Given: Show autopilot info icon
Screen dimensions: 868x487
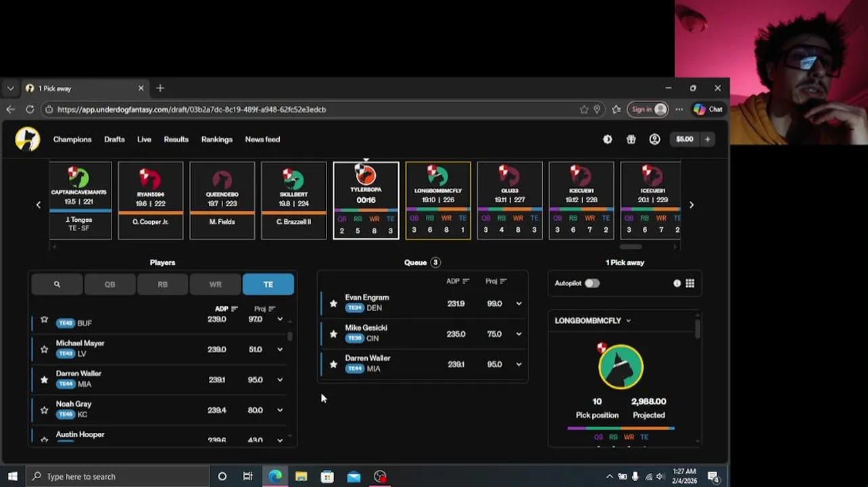Looking at the screenshot, I should pyautogui.click(x=677, y=283).
